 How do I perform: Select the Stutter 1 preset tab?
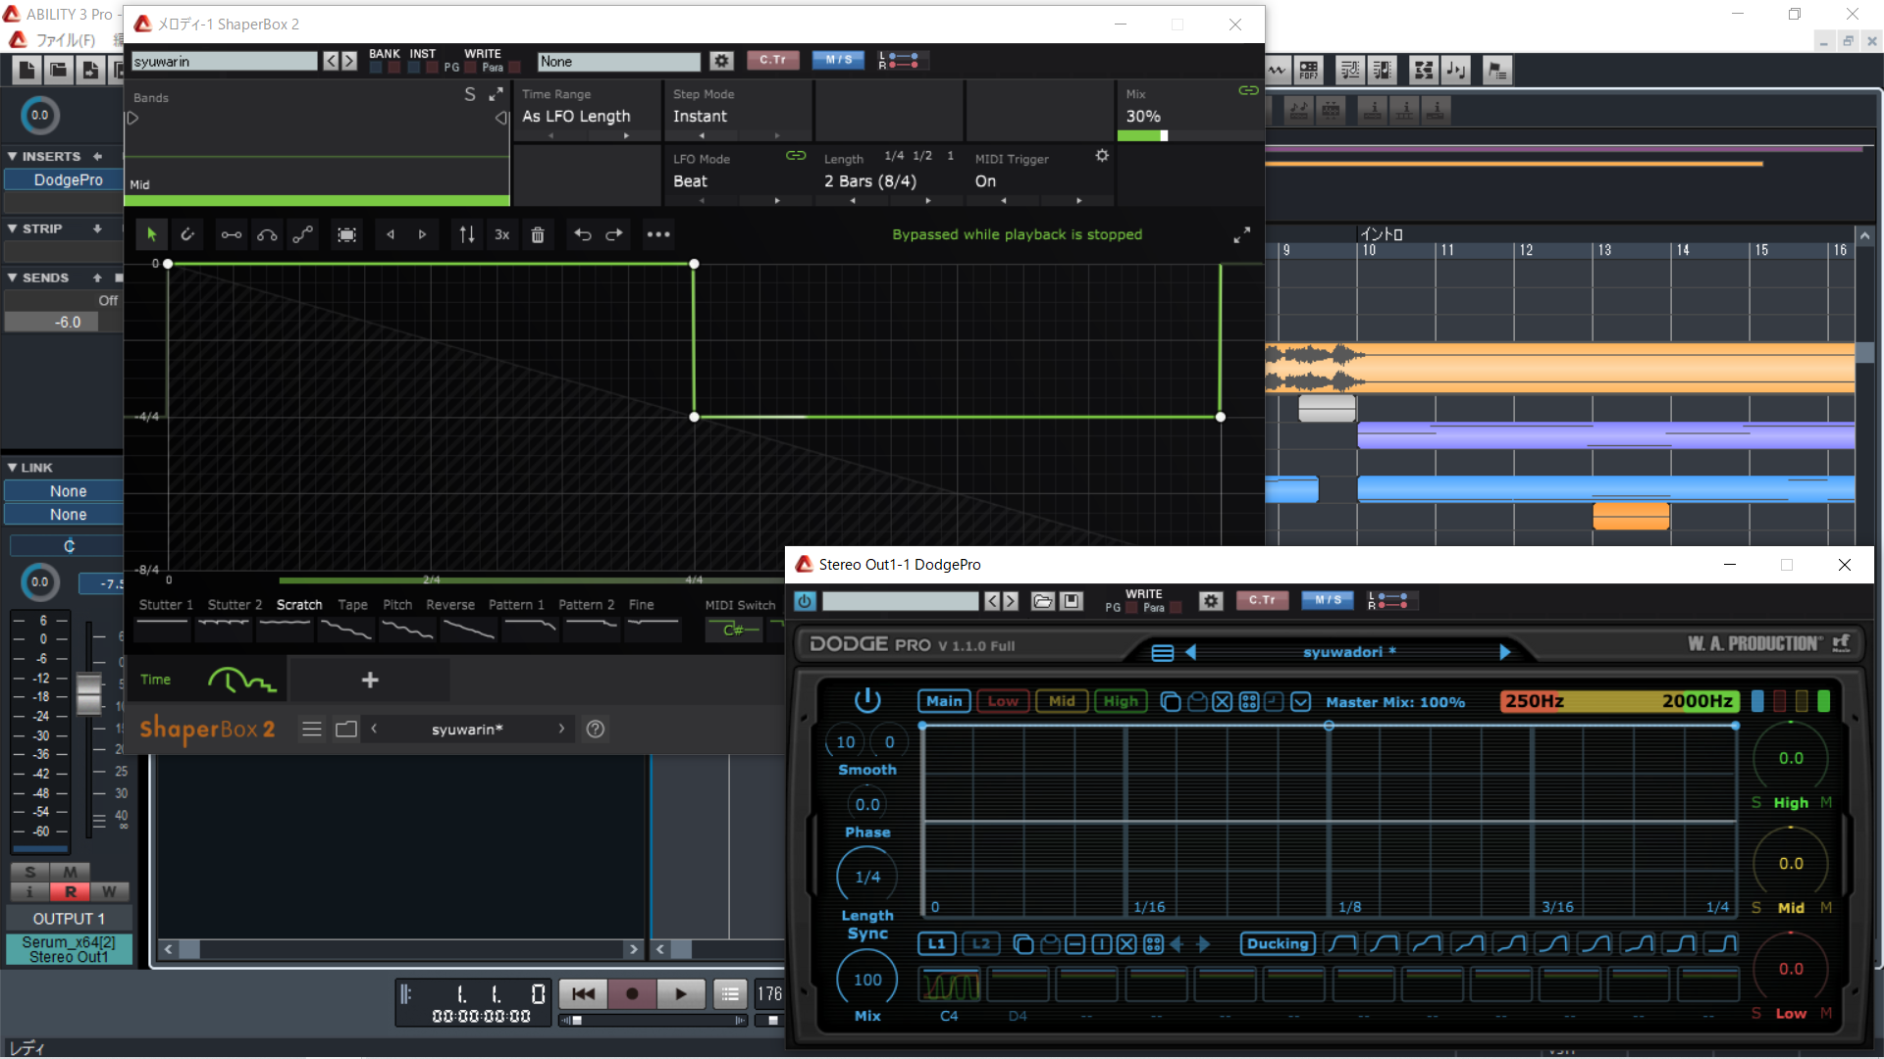[166, 605]
